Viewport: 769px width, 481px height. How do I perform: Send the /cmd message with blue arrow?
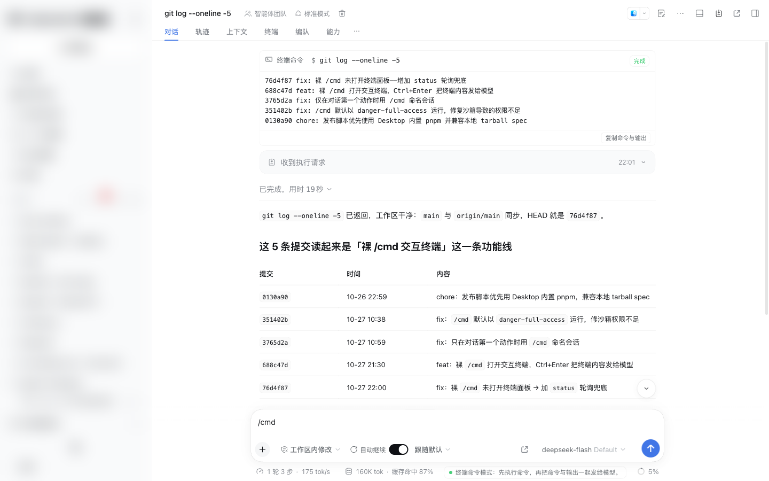click(x=650, y=448)
